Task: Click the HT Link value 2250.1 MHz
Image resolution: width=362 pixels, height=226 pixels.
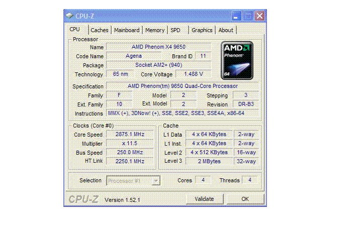Action: [x=130, y=161]
